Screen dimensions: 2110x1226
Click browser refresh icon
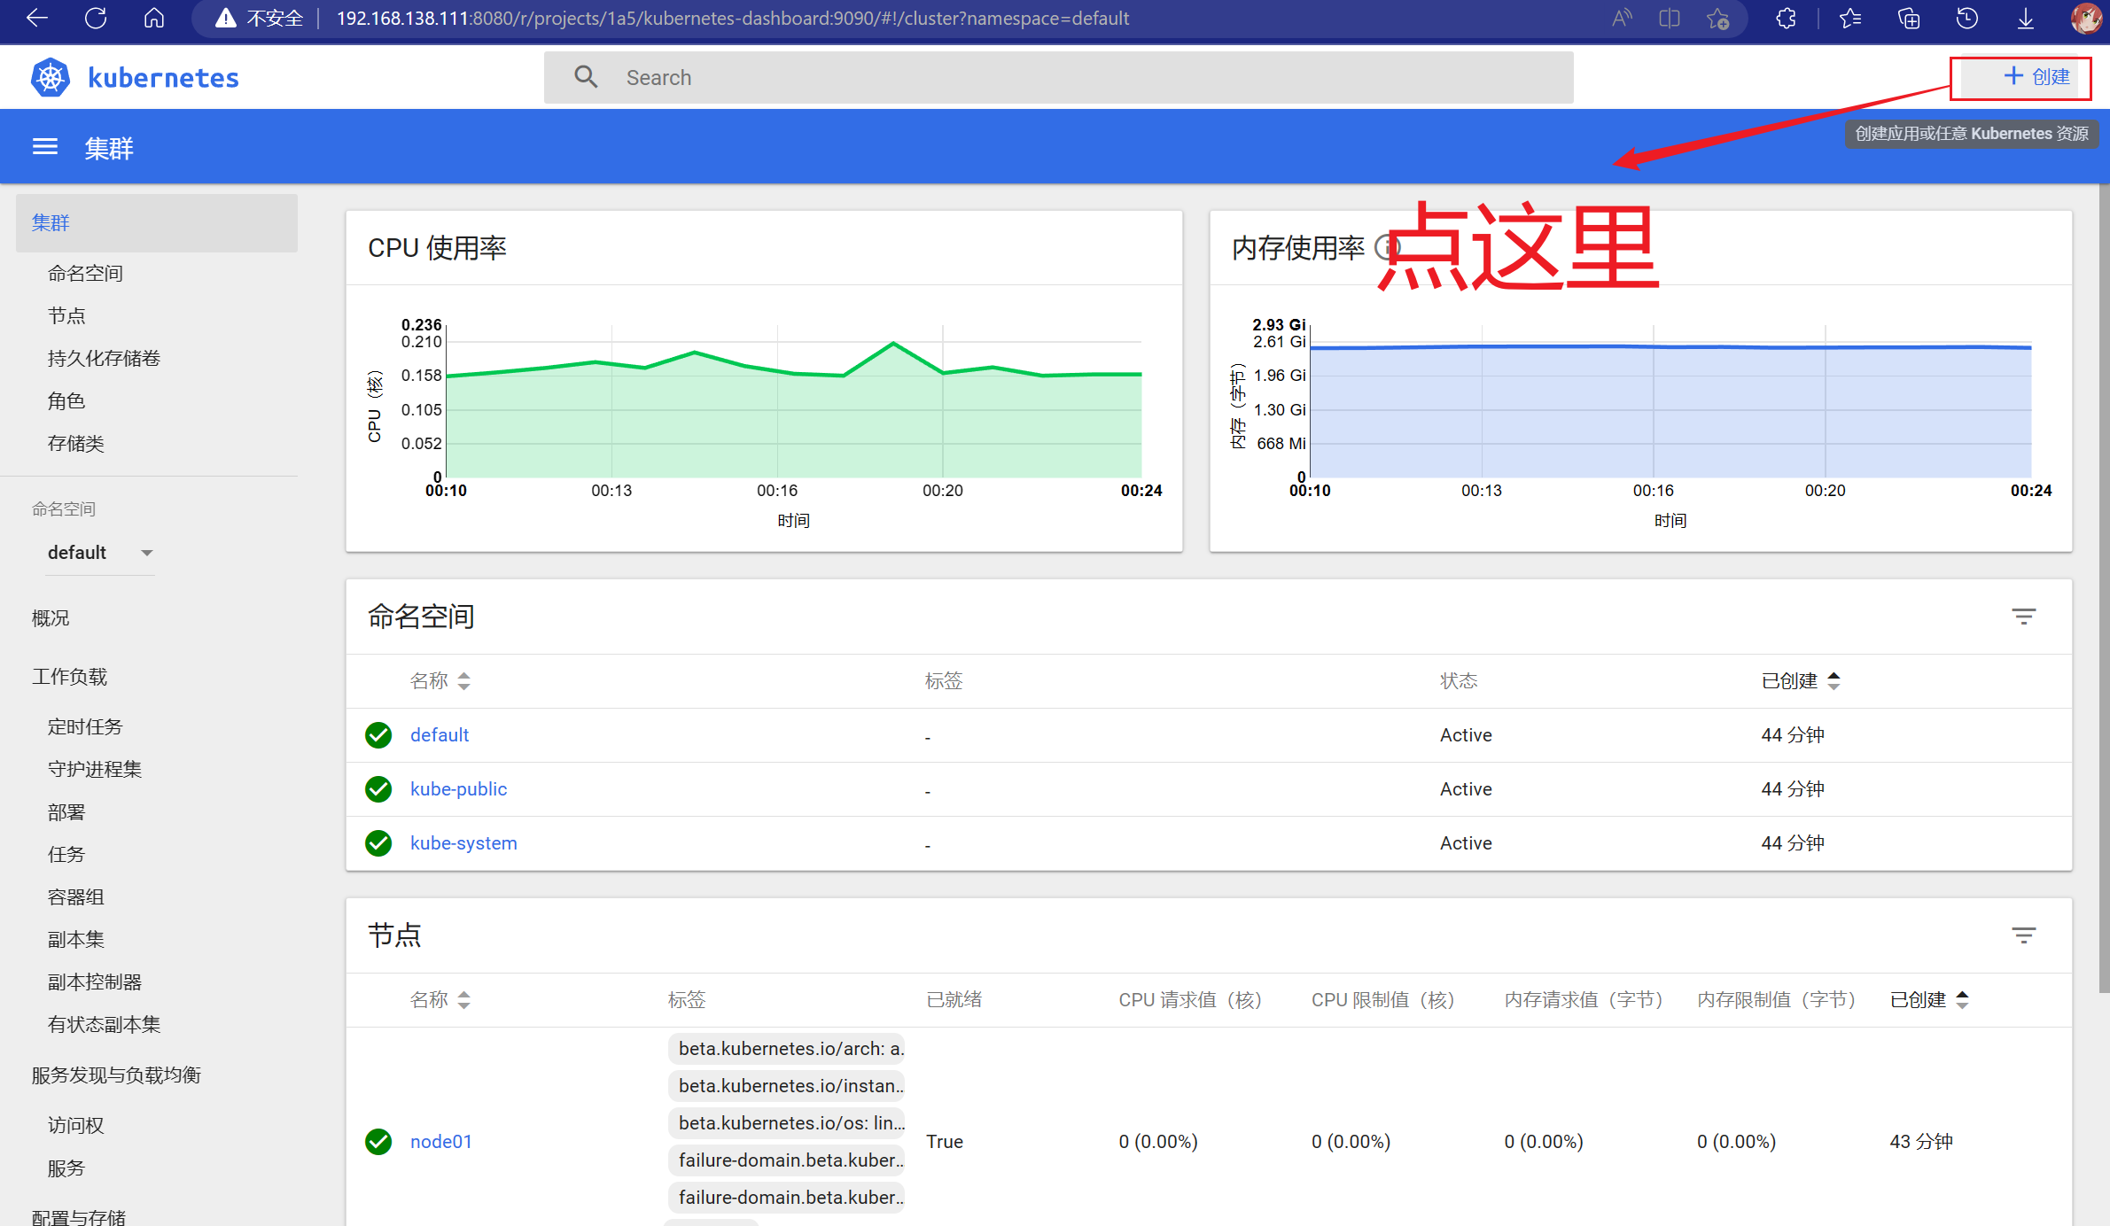tap(96, 19)
